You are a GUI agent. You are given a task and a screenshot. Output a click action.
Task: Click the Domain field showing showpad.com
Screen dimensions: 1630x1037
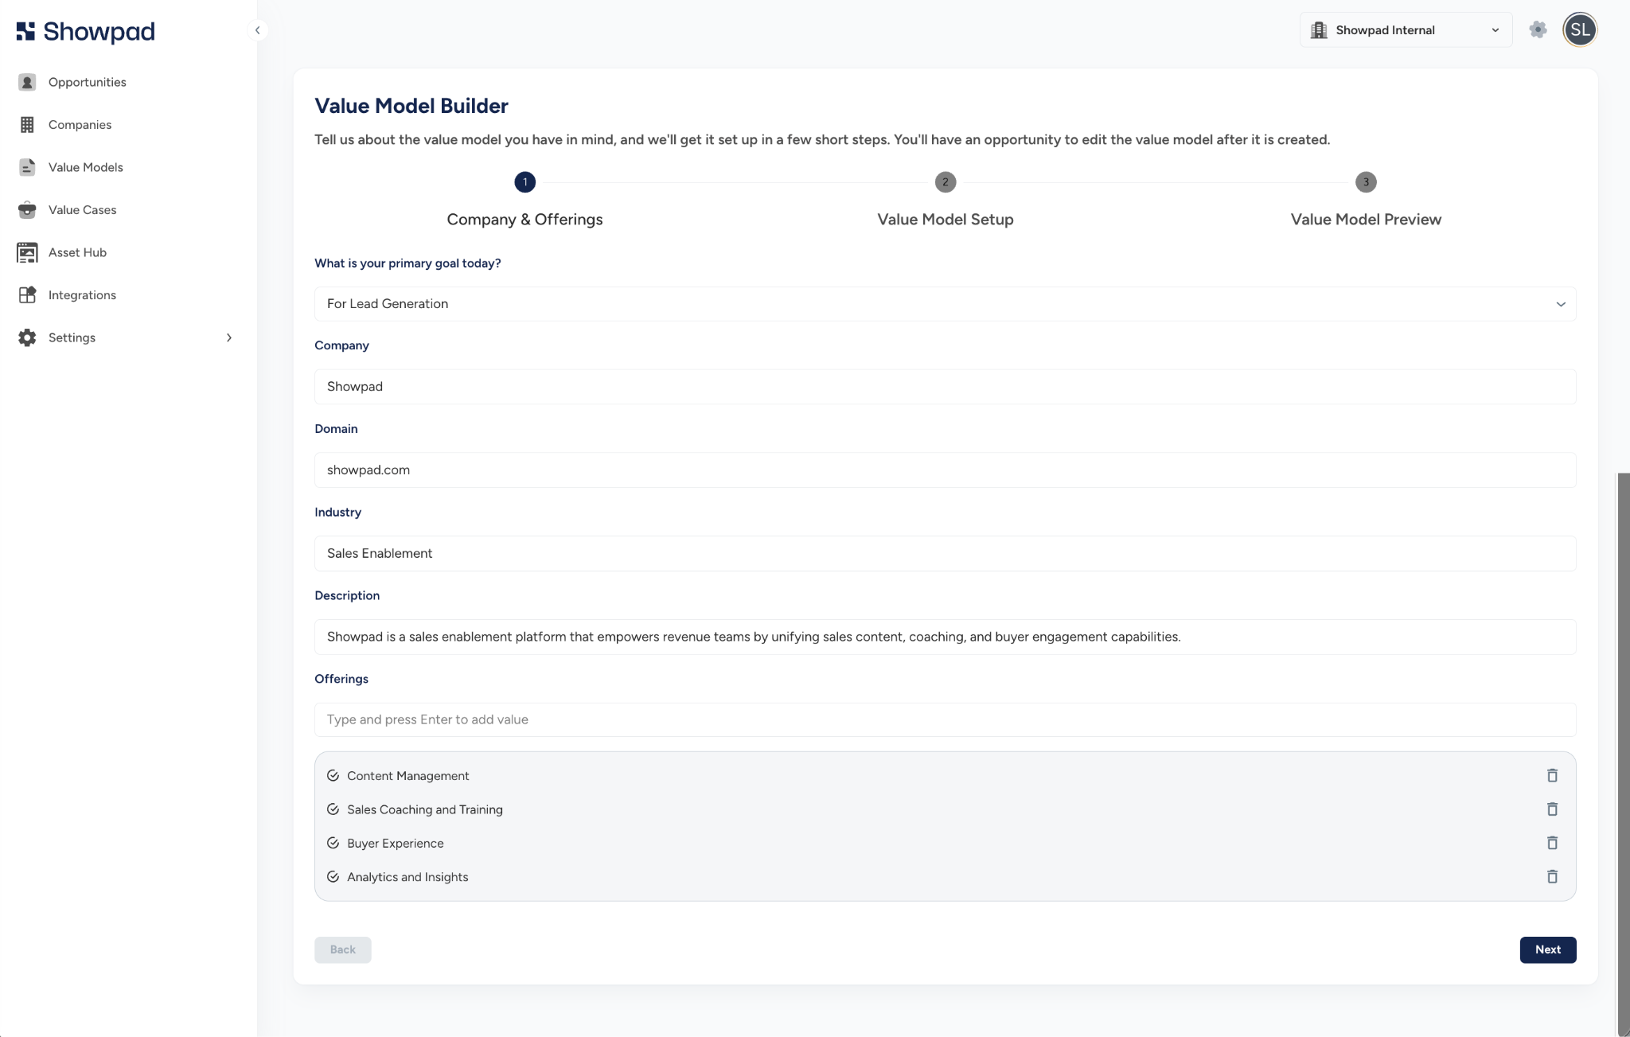click(x=945, y=470)
